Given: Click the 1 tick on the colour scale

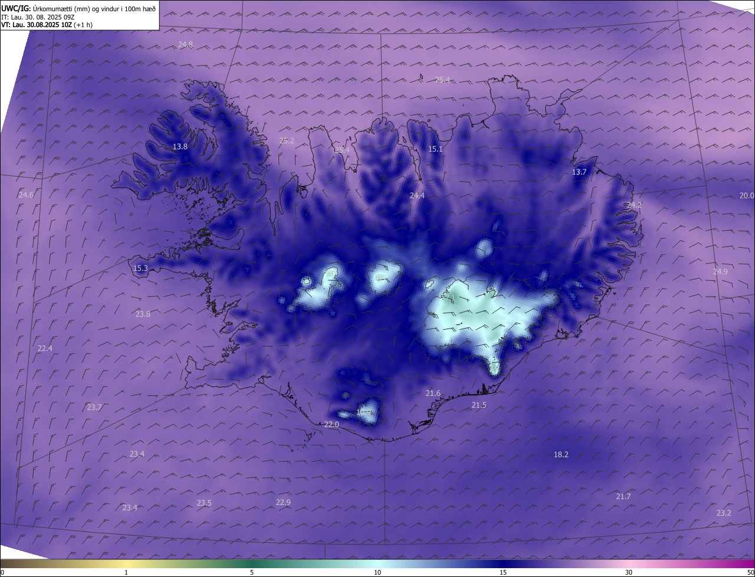Looking at the screenshot, I should click(x=126, y=572).
